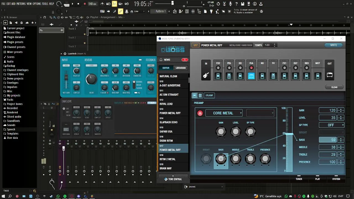Select the FX2 pedal block icon
Image resolution: width=354 pixels, height=199 pixels.
click(218, 76)
